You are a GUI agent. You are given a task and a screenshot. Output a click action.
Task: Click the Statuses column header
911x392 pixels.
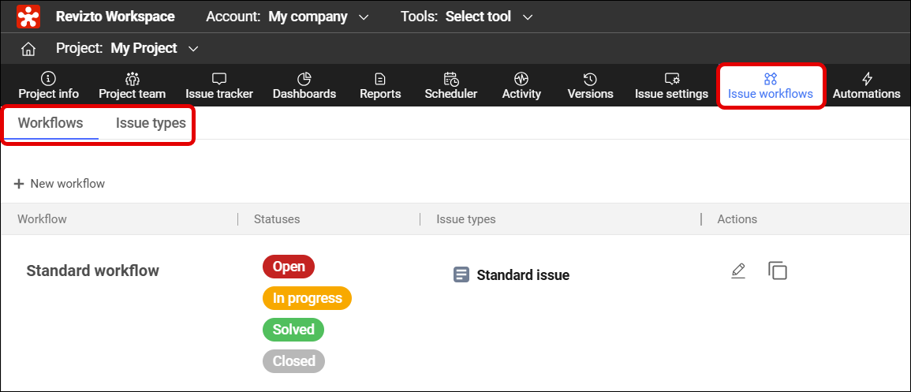pyautogui.click(x=277, y=219)
